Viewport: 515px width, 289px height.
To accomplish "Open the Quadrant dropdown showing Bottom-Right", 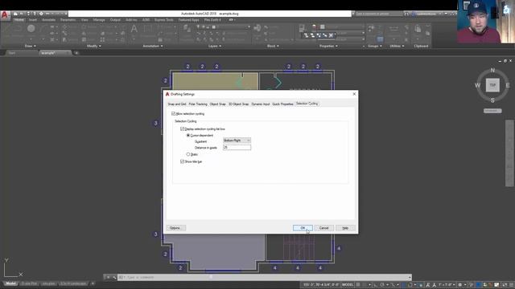I will point(237,140).
